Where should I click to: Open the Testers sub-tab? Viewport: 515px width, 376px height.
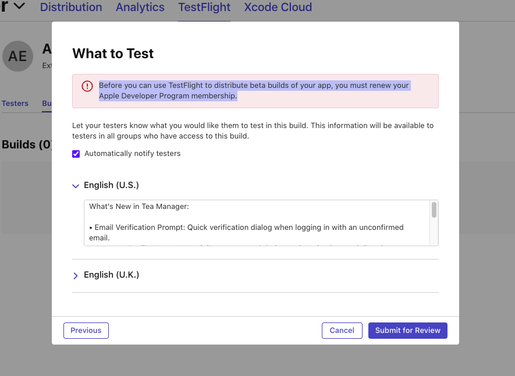click(15, 103)
